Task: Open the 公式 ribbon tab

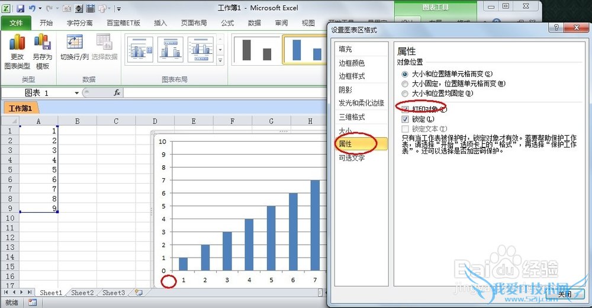Action: [x=227, y=23]
